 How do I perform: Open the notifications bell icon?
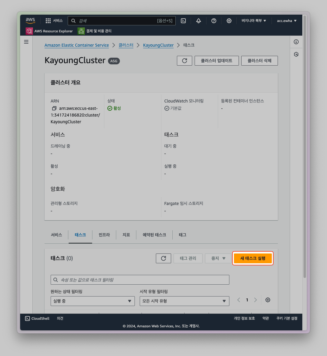coord(199,21)
